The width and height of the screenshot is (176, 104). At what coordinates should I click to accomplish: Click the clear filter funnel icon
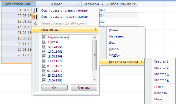35,23
